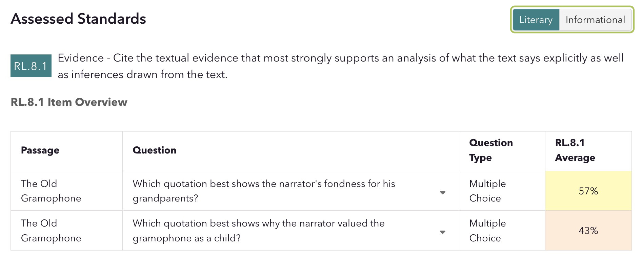Open the first The Old Gramophone passage cell
642x261 pixels.
tap(51, 191)
